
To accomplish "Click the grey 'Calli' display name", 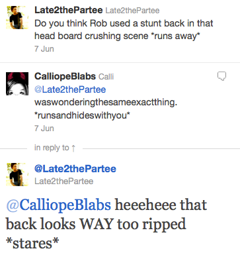I will (106, 77).
